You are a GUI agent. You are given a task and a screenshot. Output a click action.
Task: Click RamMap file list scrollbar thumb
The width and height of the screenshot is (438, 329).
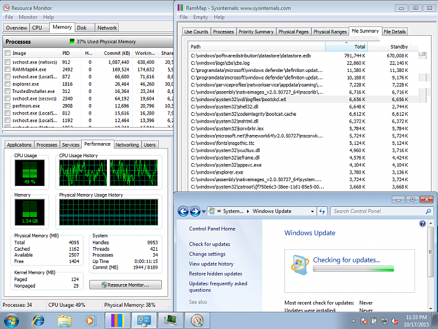[x=422, y=54]
